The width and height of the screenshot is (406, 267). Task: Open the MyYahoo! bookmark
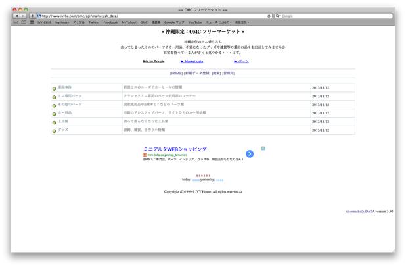pyautogui.click(x=129, y=22)
